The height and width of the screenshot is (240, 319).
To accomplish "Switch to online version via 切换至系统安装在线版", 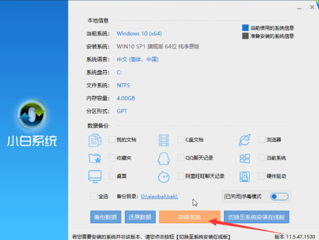I will 257,217.
